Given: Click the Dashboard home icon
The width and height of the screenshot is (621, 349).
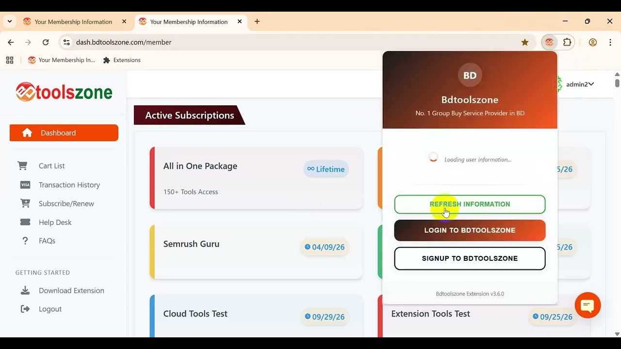Looking at the screenshot, I should pos(27,133).
